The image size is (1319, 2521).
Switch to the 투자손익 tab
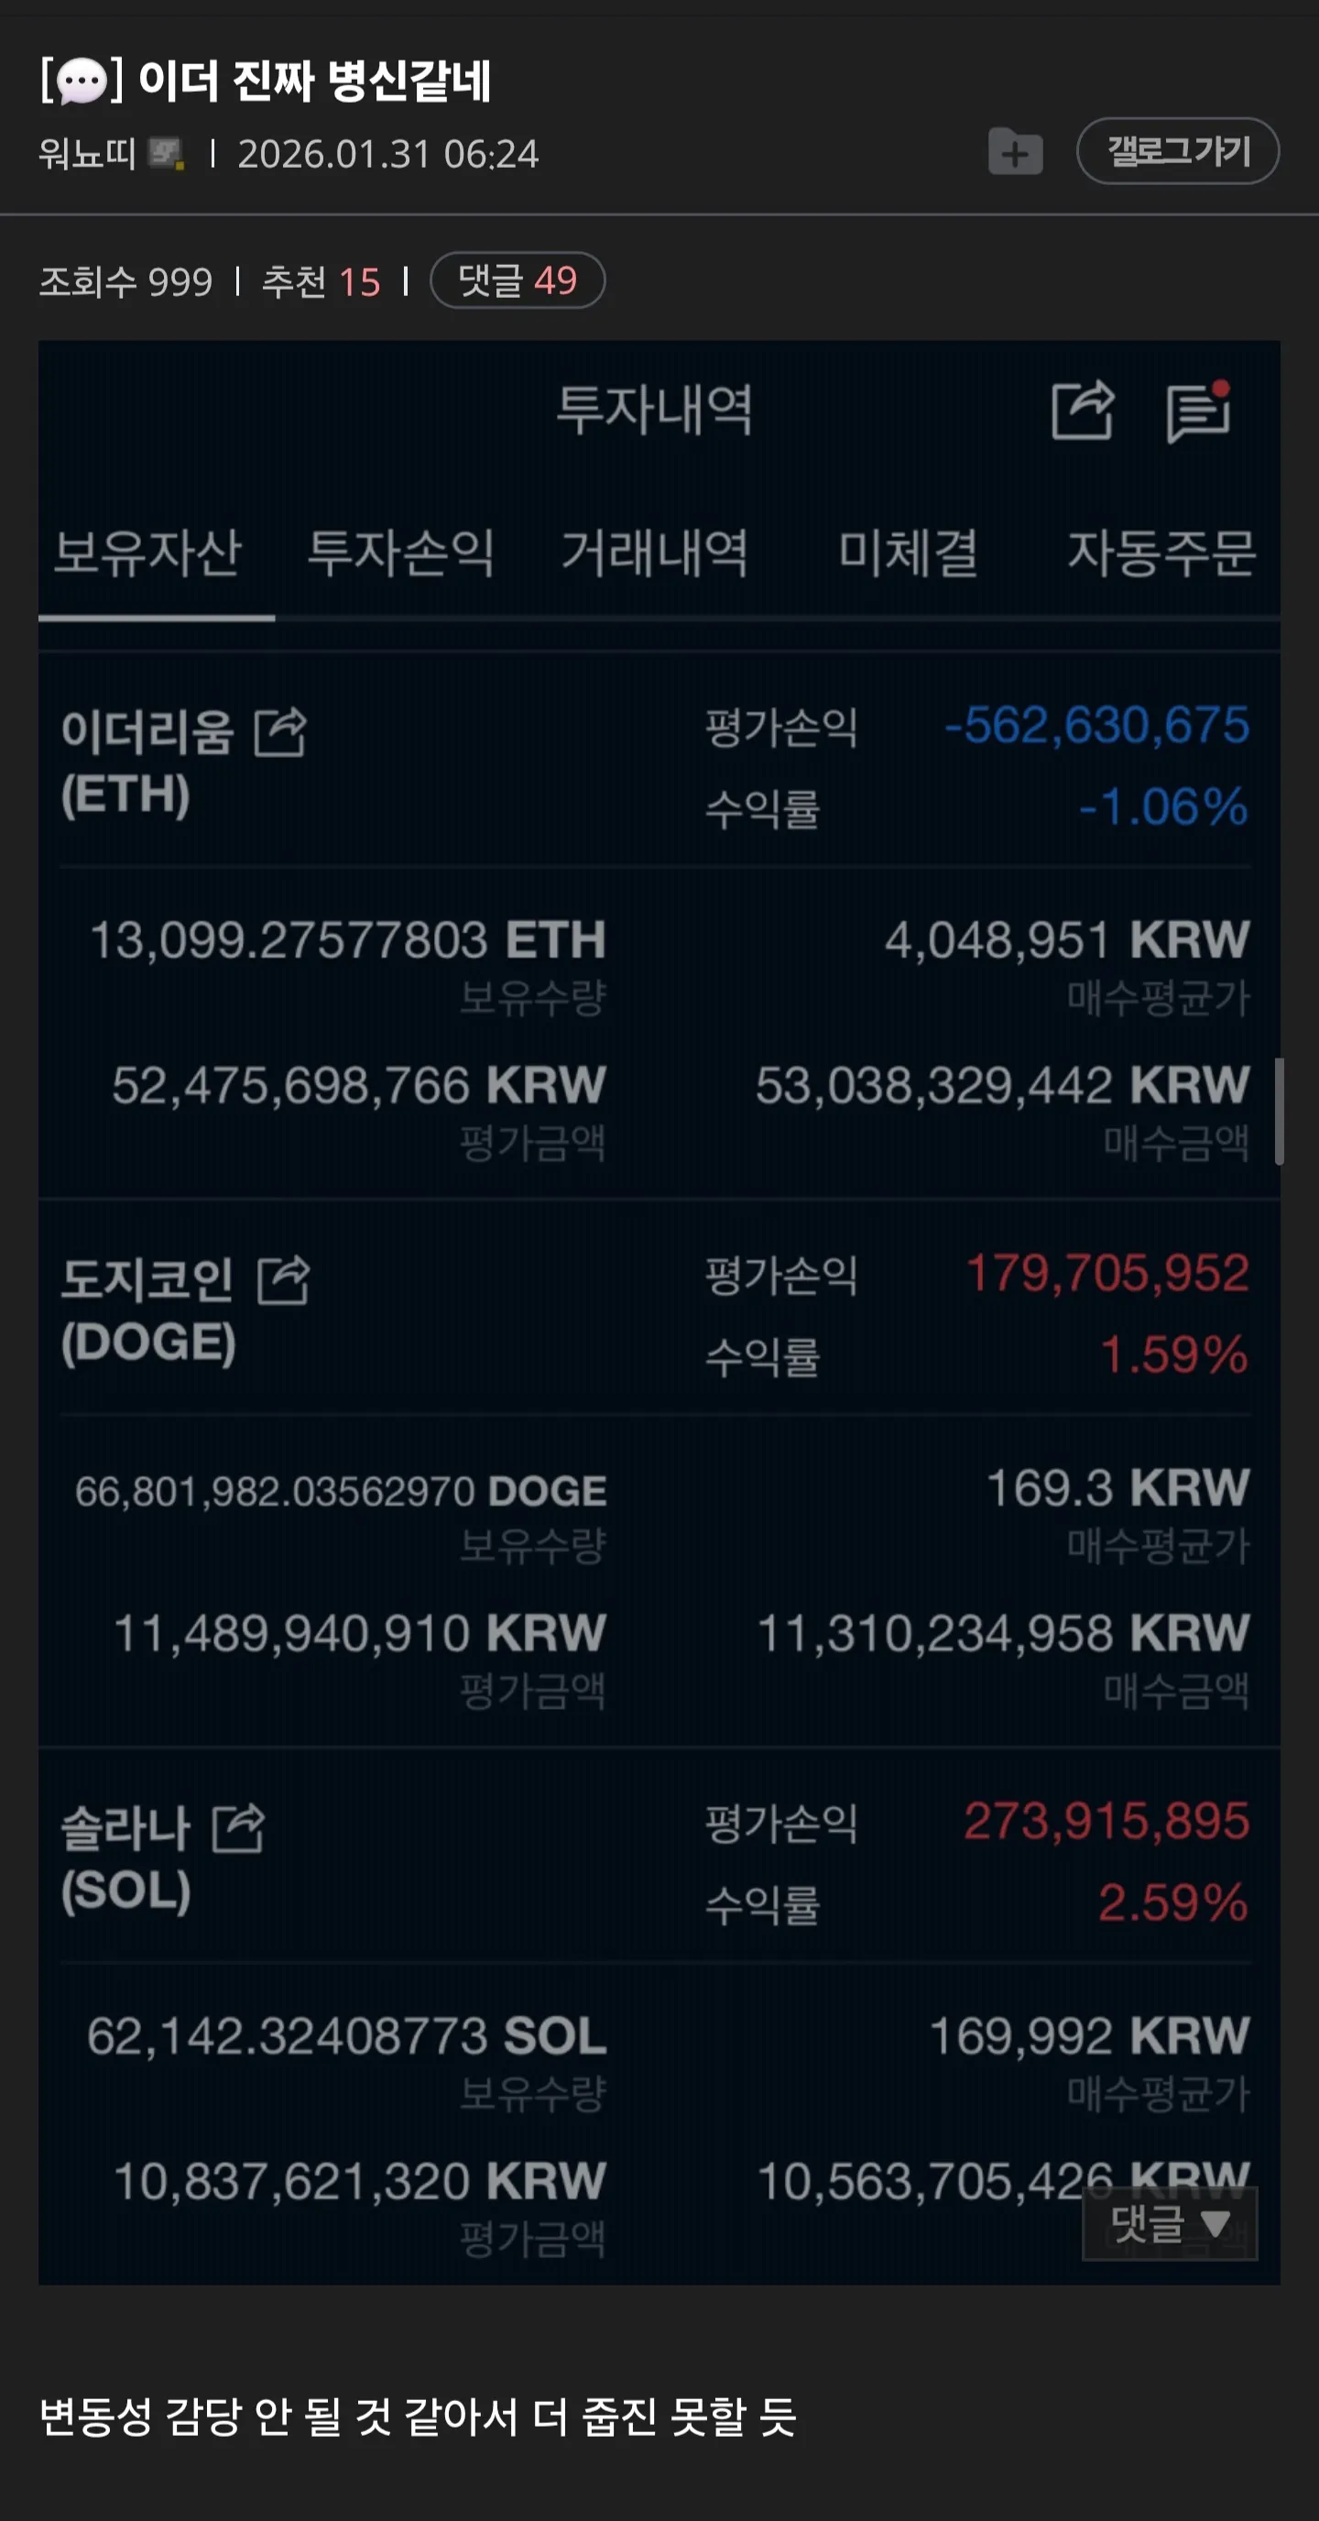coord(401,553)
